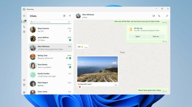Start a new chat with compose icon

click(x=64, y=16)
